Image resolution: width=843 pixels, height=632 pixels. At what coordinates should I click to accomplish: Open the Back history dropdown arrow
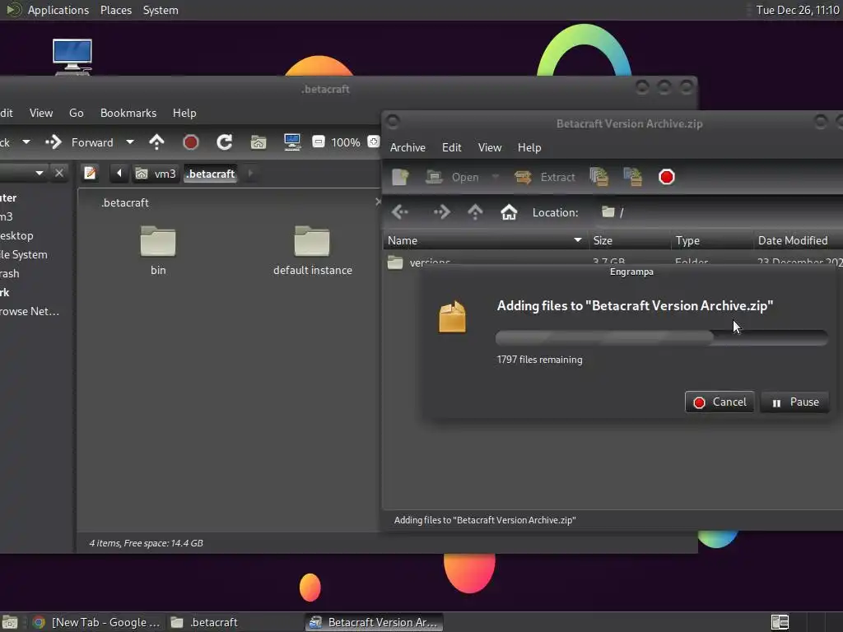(x=26, y=142)
